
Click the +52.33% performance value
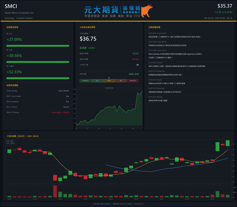tap(14, 72)
